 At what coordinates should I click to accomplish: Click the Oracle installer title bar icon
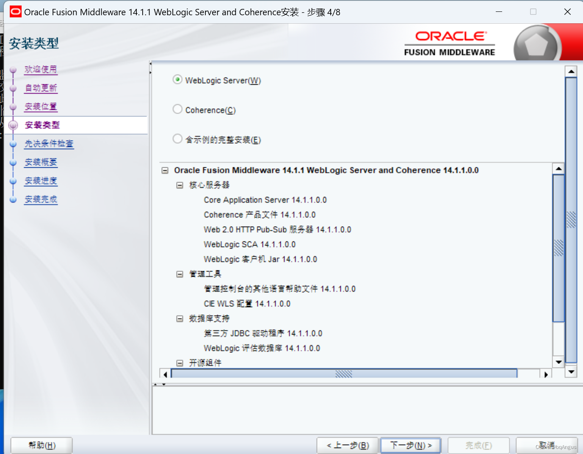(x=15, y=12)
